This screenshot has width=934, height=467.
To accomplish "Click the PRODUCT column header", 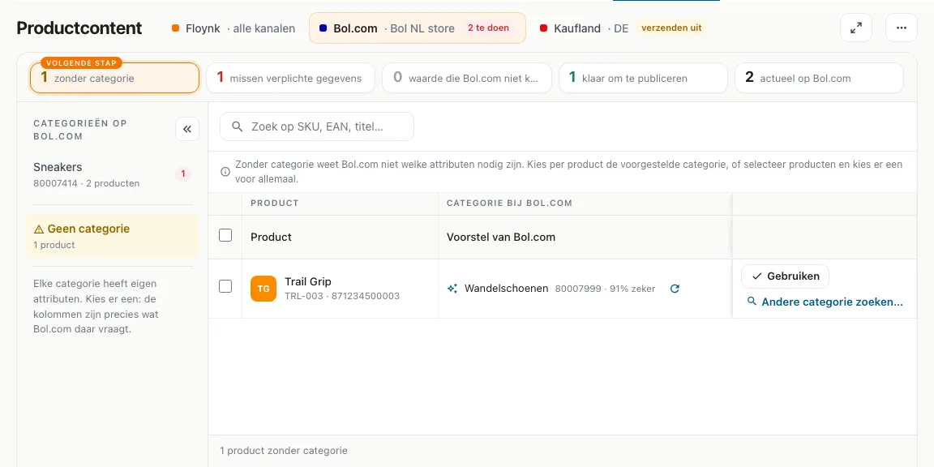I will click(x=275, y=204).
